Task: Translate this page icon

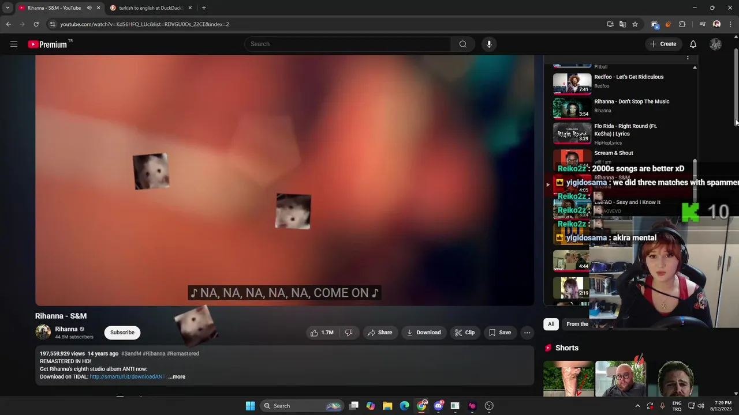Action: coord(622,24)
